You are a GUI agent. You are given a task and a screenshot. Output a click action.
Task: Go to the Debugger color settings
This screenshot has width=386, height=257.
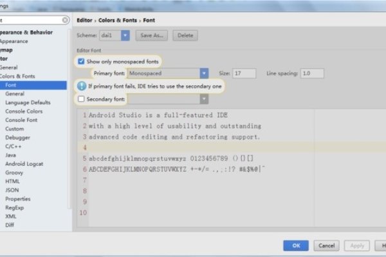(x=17, y=137)
